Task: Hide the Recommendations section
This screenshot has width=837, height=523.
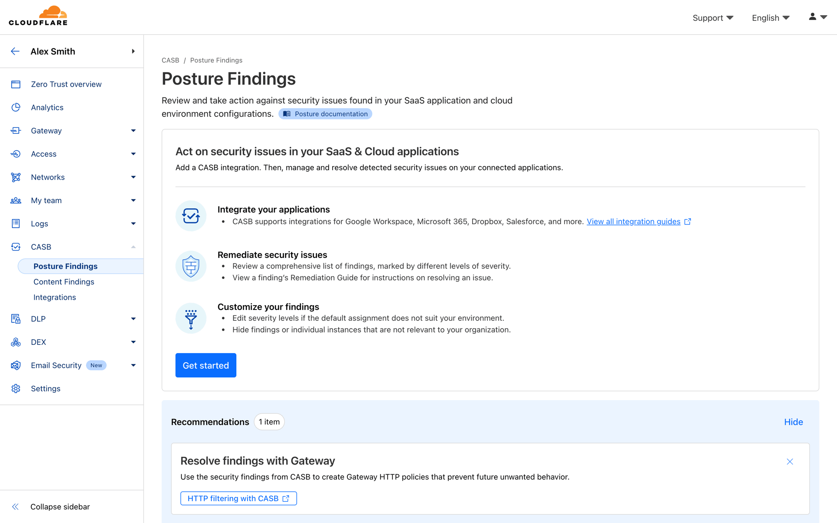Action: click(793, 422)
